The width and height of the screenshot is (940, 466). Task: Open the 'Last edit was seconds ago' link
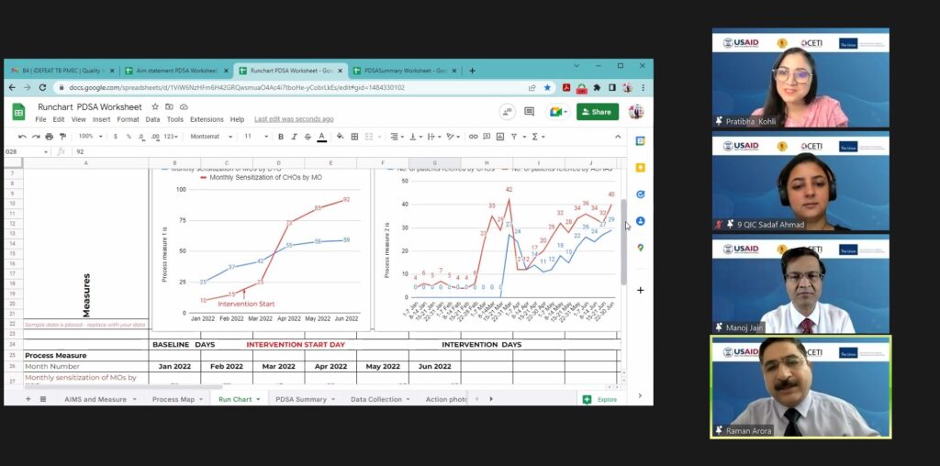coord(294,119)
